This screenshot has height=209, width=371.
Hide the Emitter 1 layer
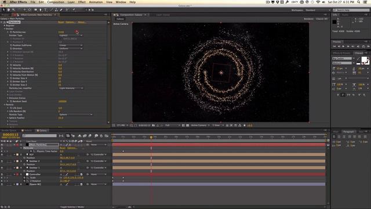[x=2, y=168]
